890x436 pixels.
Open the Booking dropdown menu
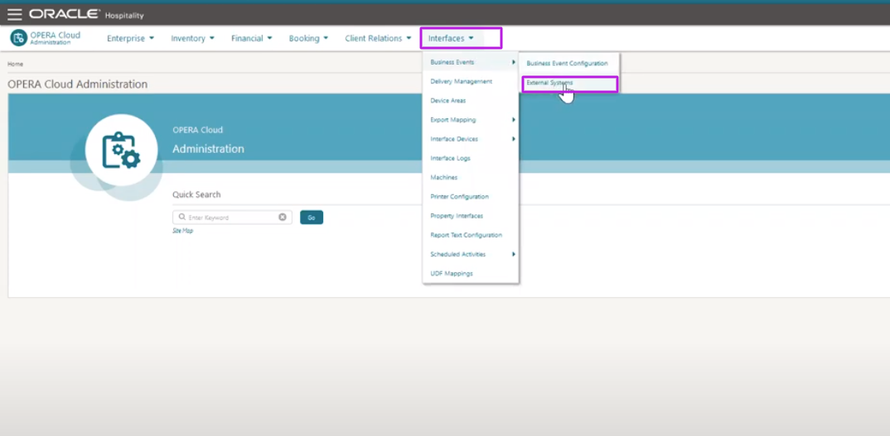pyautogui.click(x=308, y=39)
